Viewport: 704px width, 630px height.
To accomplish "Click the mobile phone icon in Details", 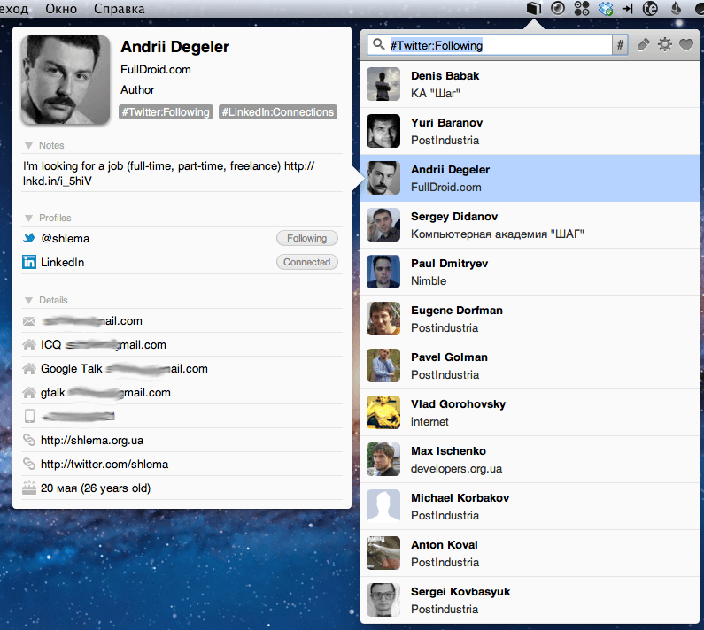I will [x=29, y=417].
